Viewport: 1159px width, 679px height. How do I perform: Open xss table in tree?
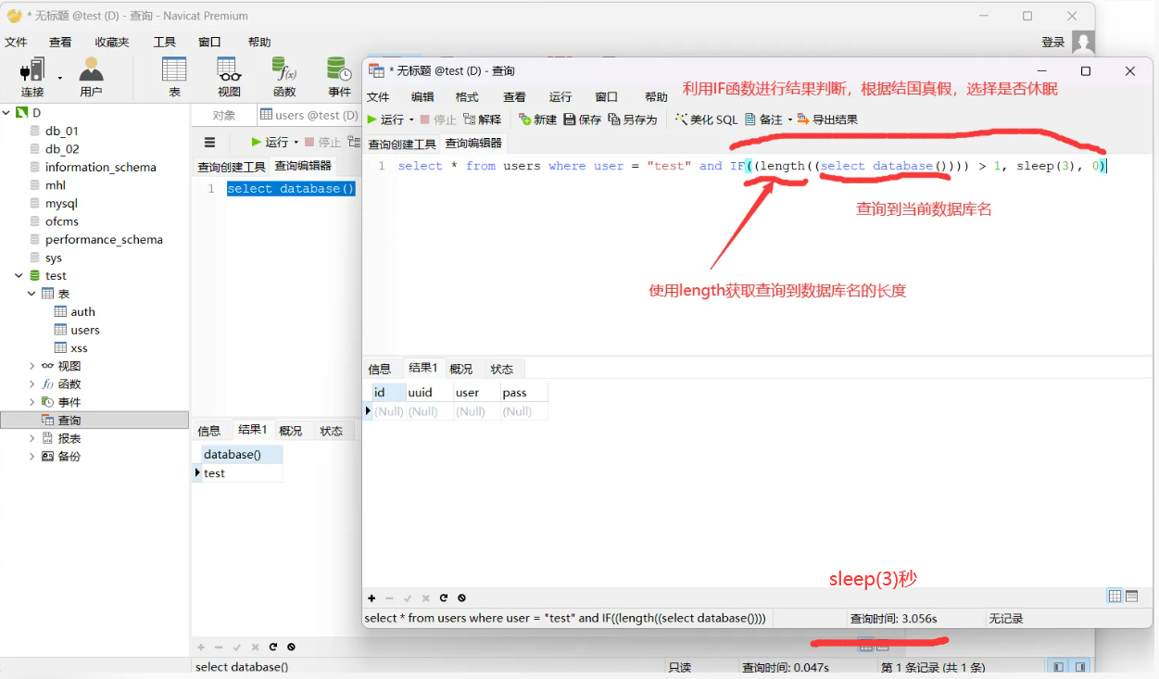tap(79, 347)
